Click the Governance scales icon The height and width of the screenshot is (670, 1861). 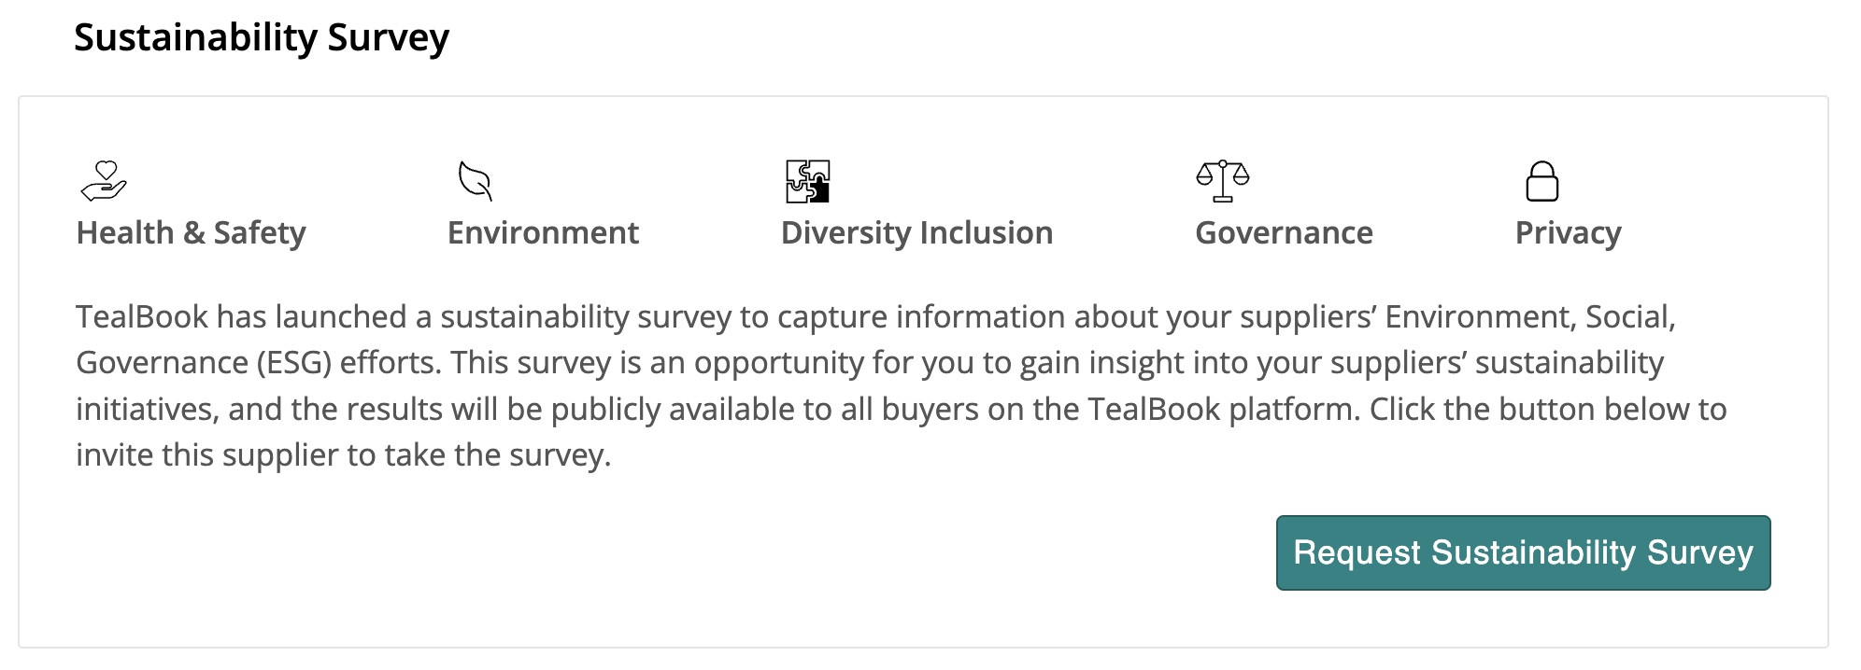coord(1222,181)
